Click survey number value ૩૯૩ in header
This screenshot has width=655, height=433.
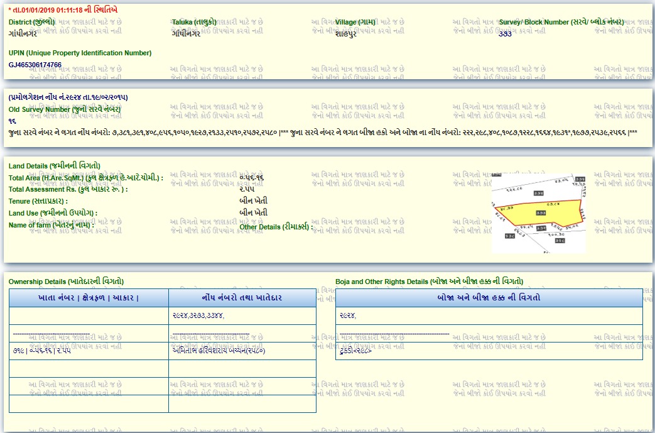(505, 33)
